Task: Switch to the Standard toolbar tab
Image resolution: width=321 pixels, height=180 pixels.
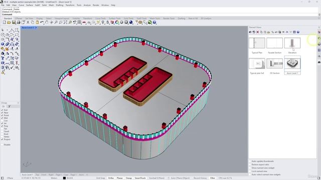Action: pyautogui.click(x=8, y=18)
